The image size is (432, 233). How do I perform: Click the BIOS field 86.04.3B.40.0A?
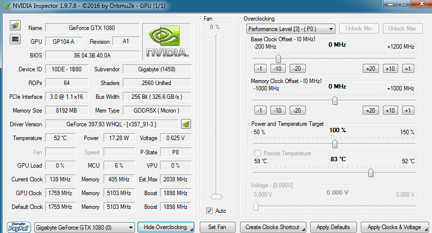tap(92, 56)
